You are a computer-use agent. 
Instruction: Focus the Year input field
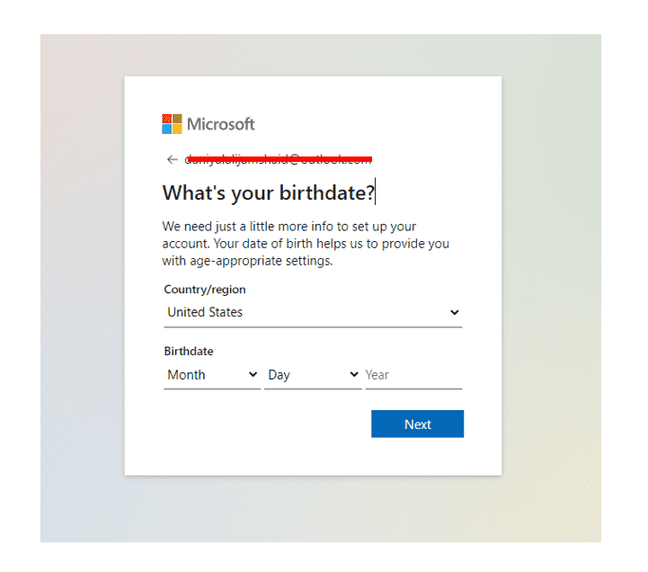click(x=413, y=375)
